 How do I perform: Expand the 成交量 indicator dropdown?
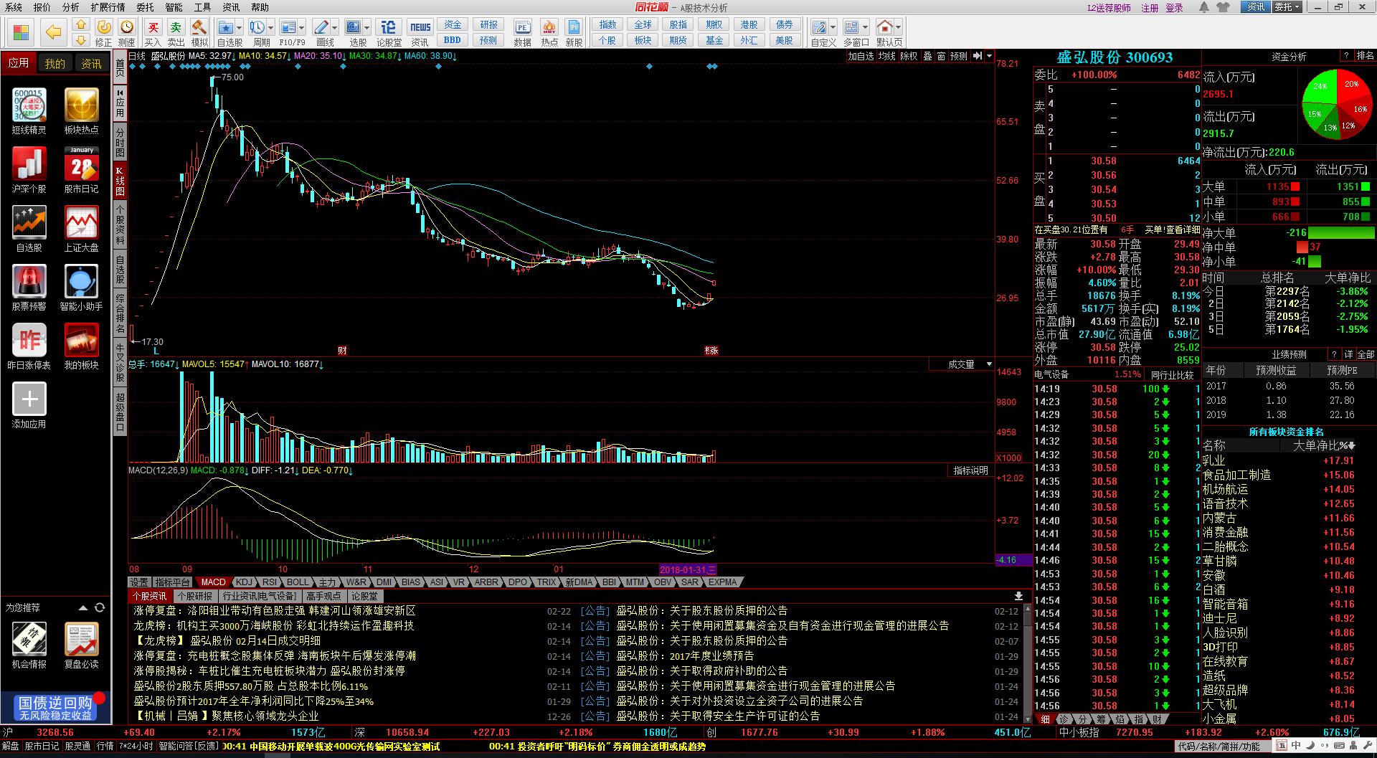pyautogui.click(x=989, y=364)
